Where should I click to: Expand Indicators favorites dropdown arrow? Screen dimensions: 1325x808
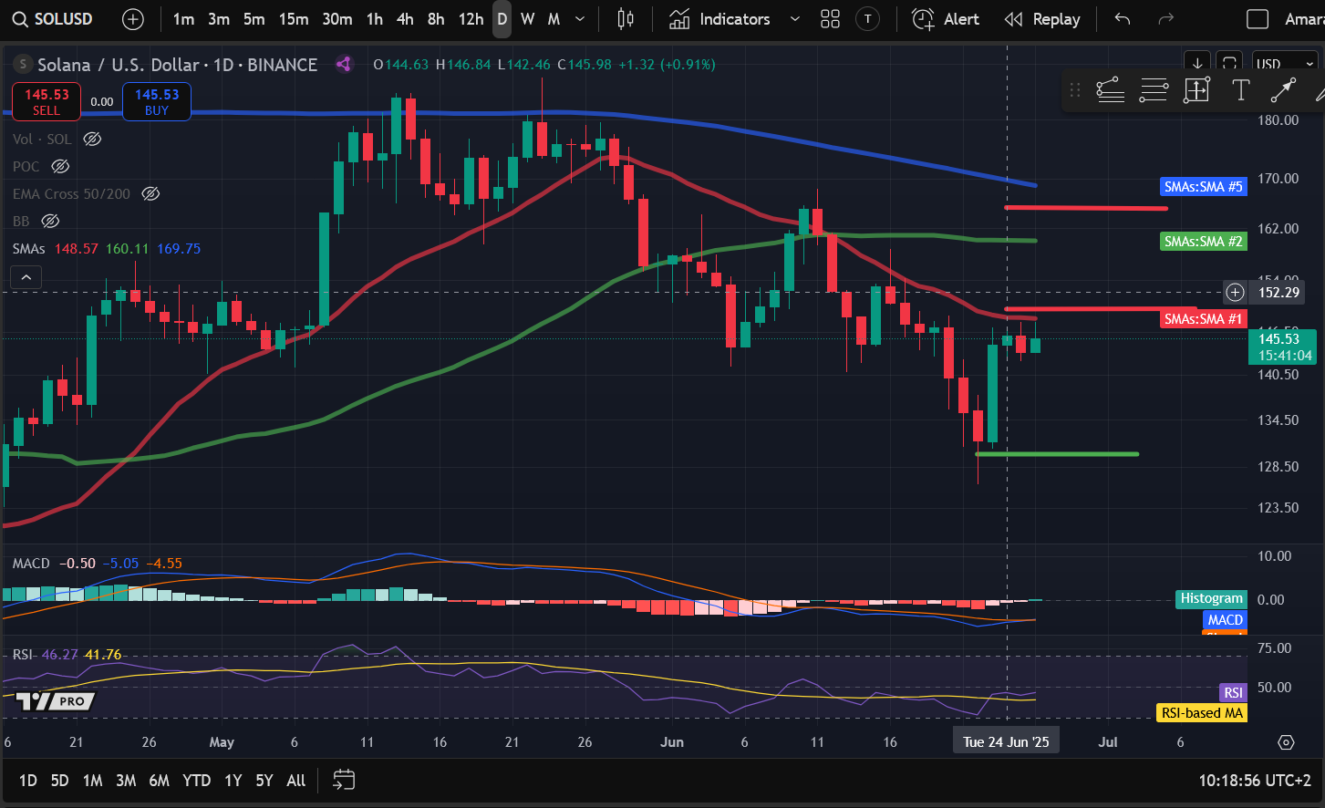coord(794,19)
